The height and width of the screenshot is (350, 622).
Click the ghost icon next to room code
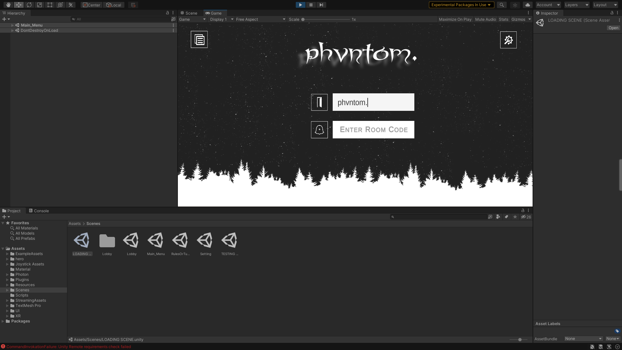tap(319, 130)
